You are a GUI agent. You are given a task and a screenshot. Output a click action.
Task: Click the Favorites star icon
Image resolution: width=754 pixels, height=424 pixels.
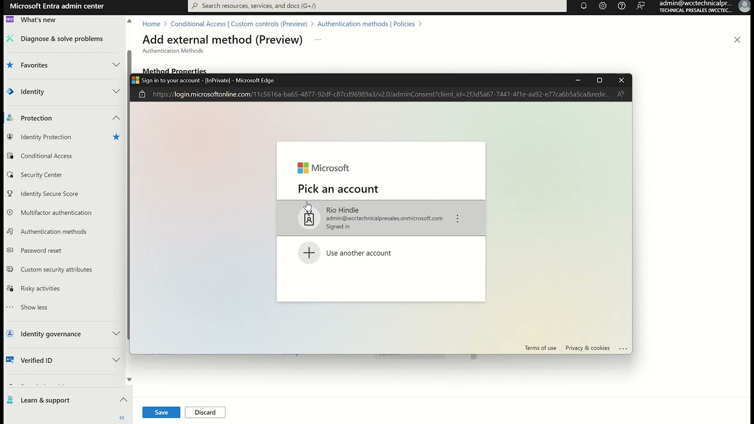tap(9, 65)
